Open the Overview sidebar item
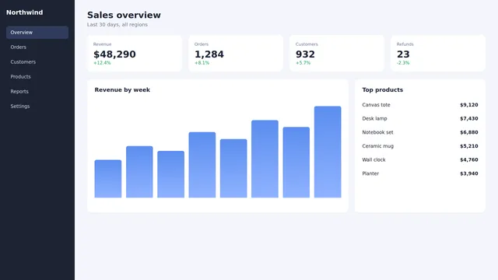498x280 pixels. (37, 33)
